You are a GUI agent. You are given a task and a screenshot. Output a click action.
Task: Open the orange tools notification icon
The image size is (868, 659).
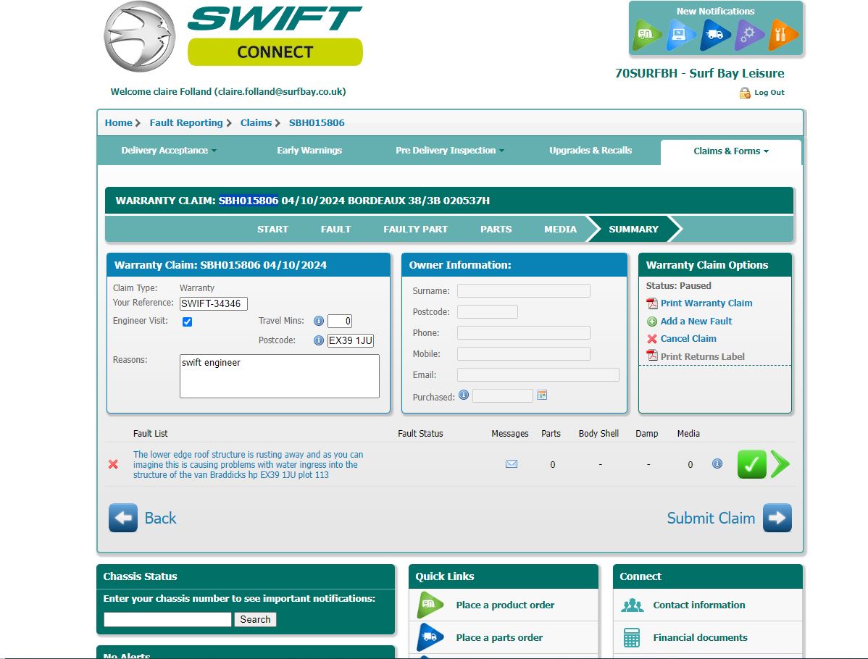pyautogui.click(x=783, y=35)
